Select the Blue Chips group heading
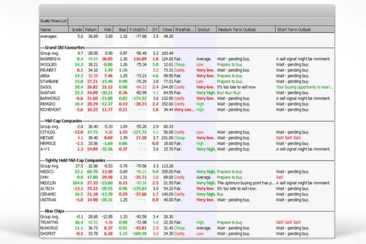Screen dimensions: 366x244 (x=54, y=211)
